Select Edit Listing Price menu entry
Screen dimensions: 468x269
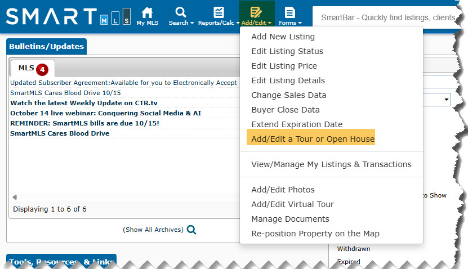click(284, 66)
